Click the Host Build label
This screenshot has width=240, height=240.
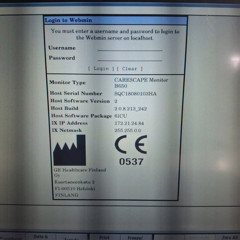point(65,108)
